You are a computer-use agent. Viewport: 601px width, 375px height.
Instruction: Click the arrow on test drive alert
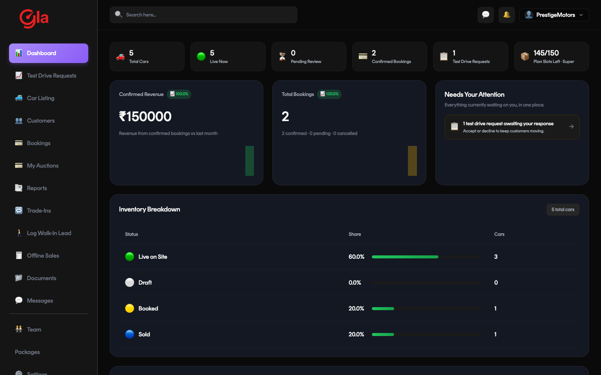tap(571, 127)
